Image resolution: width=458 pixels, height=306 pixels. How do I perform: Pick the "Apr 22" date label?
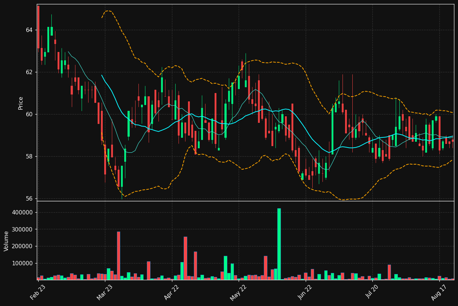pos(171,292)
